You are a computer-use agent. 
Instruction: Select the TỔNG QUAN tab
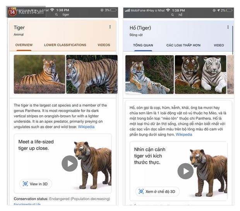click(143, 45)
